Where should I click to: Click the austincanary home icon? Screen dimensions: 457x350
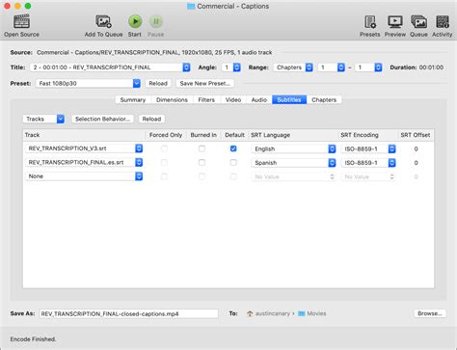tap(250, 313)
